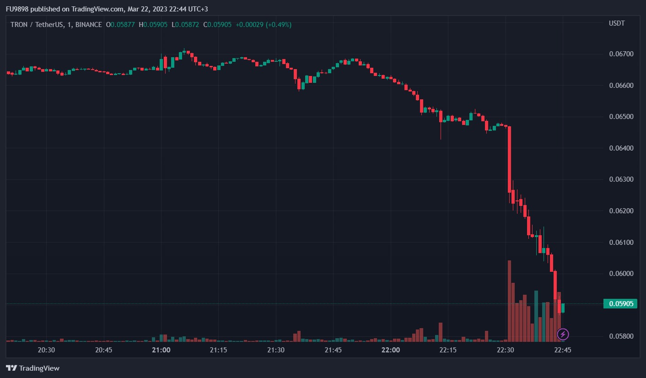Click the +0.00029 (+0.49%) change value
The height and width of the screenshot is (378, 646).
pos(263,25)
